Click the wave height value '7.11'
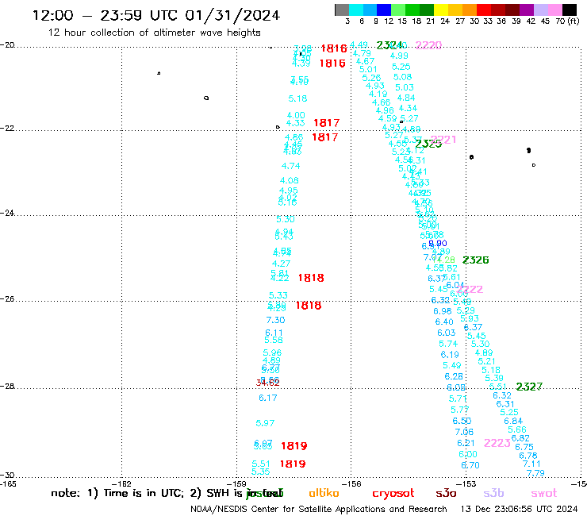Screen dimensions: 587x516 coord(531,464)
